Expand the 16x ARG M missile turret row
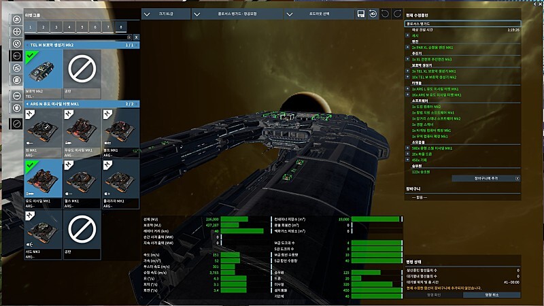544x306 pixels. point(407,95)
